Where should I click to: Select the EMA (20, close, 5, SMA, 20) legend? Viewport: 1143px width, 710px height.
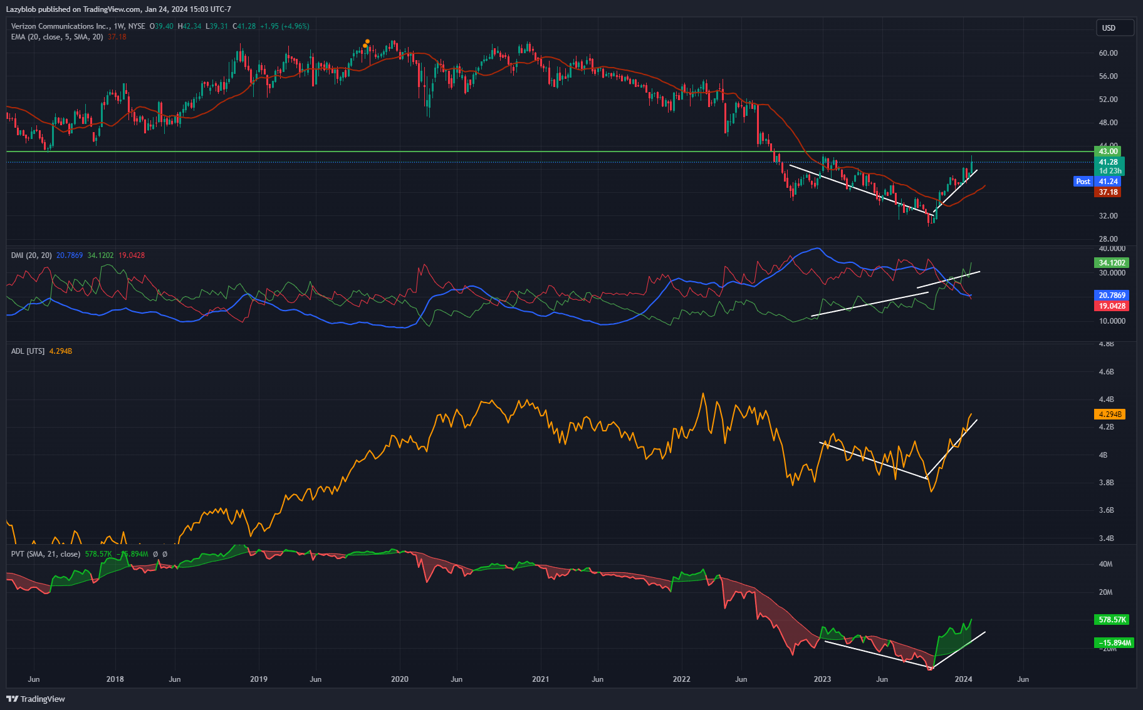click(x=57, y=37)
